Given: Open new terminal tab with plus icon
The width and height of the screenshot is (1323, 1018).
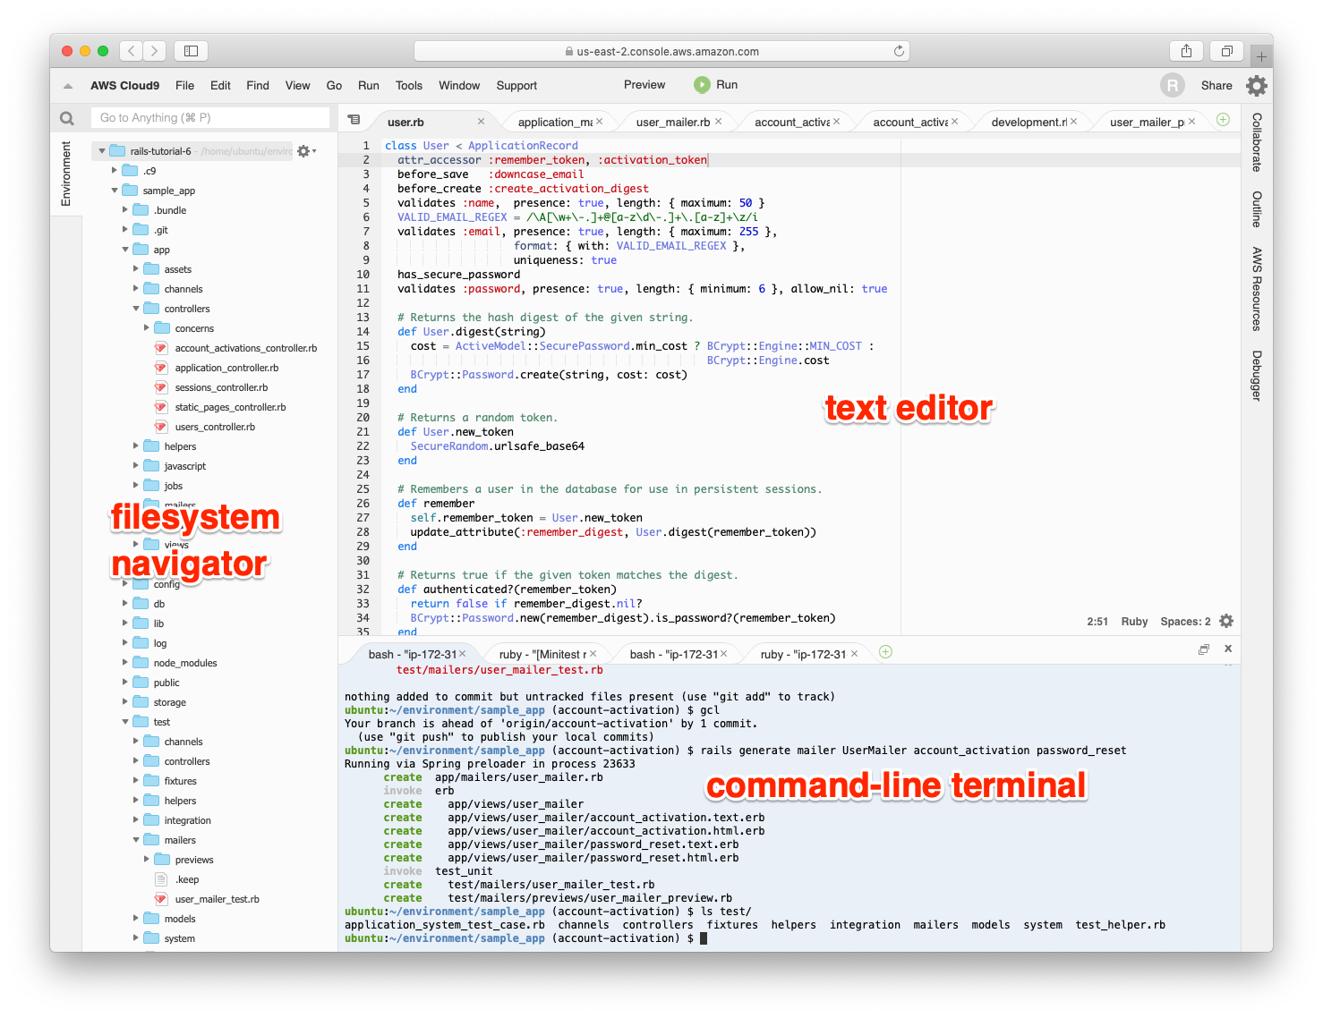Looking at the screenshot, I should click(x=885, y=652).
